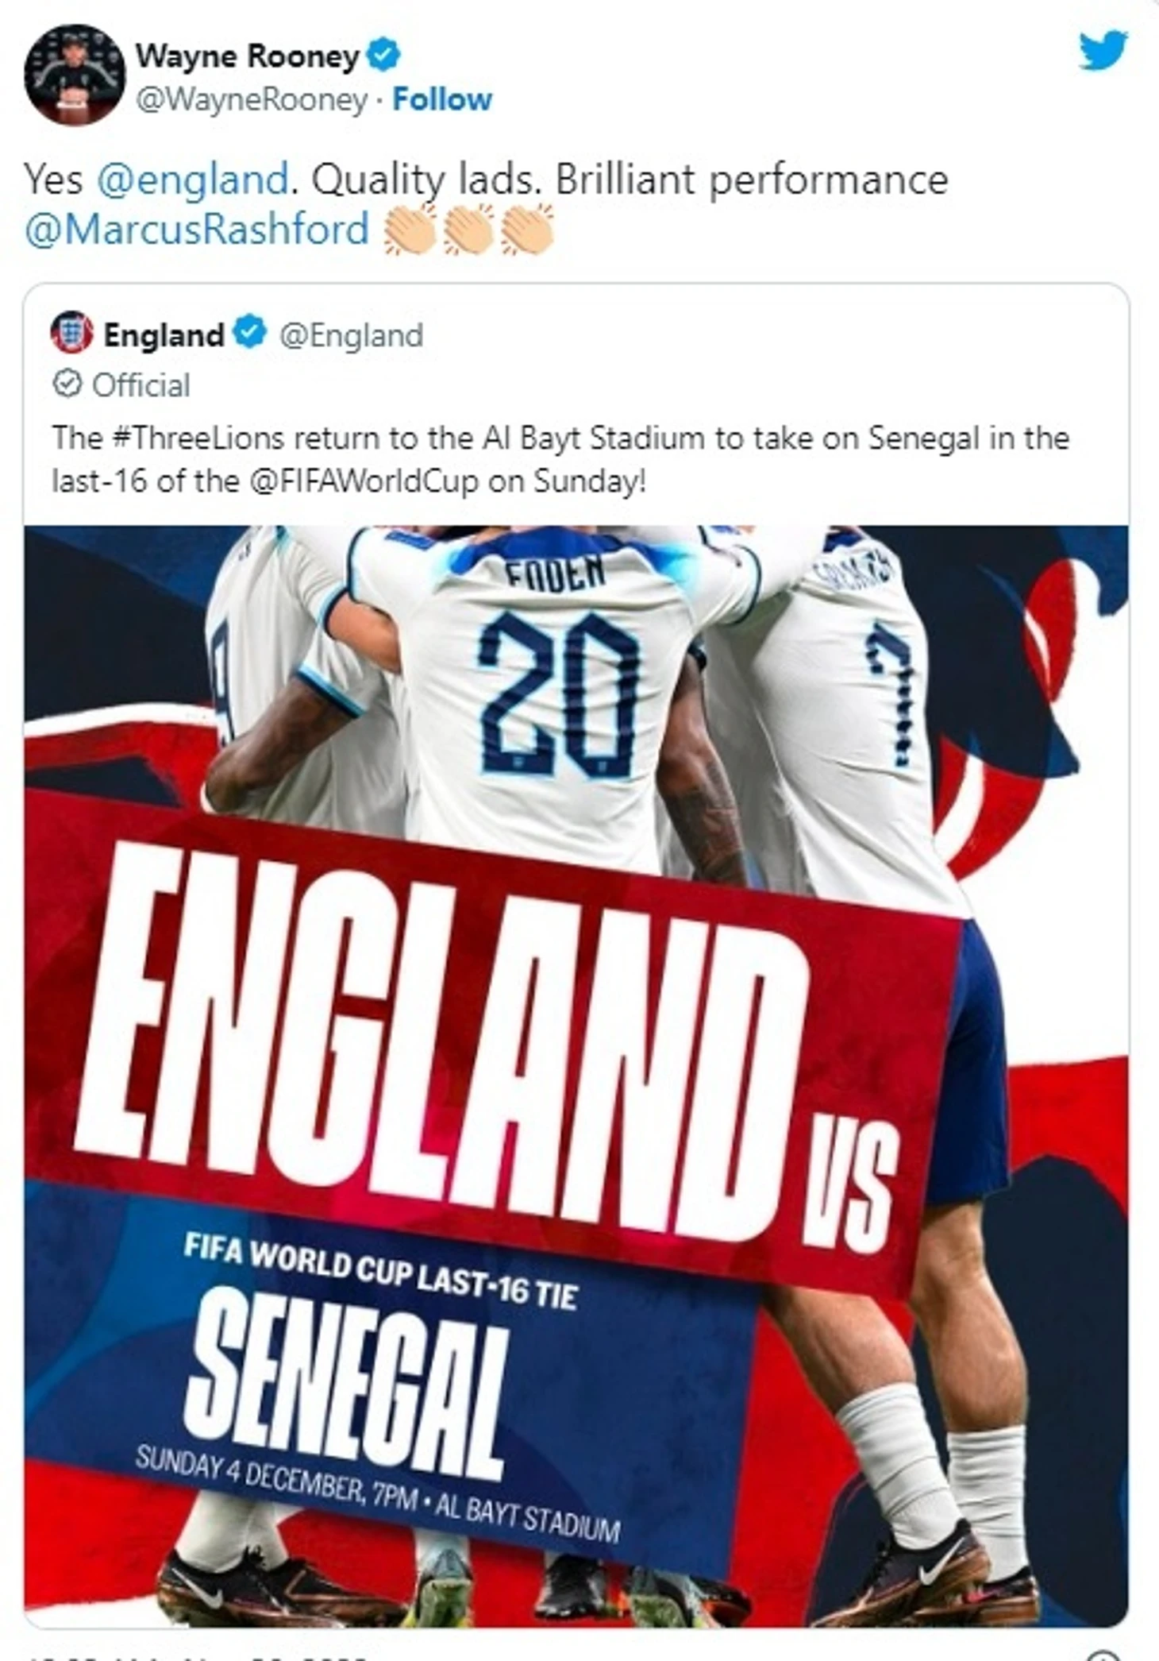Click England's blue verified badge

point(250,332)
